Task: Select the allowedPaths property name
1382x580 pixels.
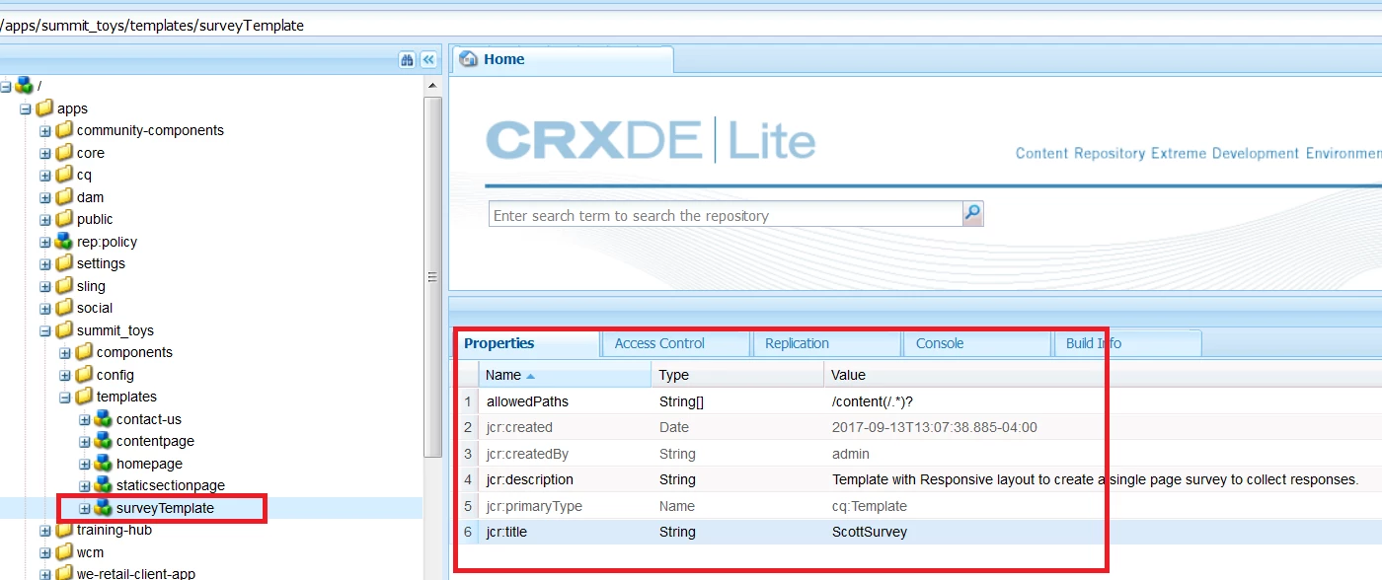Action: pyautogui.click(x=527, y=401)
